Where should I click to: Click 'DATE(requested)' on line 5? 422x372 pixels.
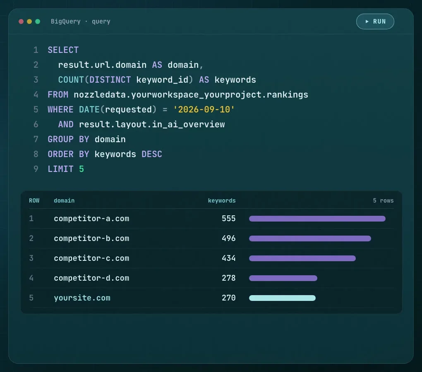(117, 110)
